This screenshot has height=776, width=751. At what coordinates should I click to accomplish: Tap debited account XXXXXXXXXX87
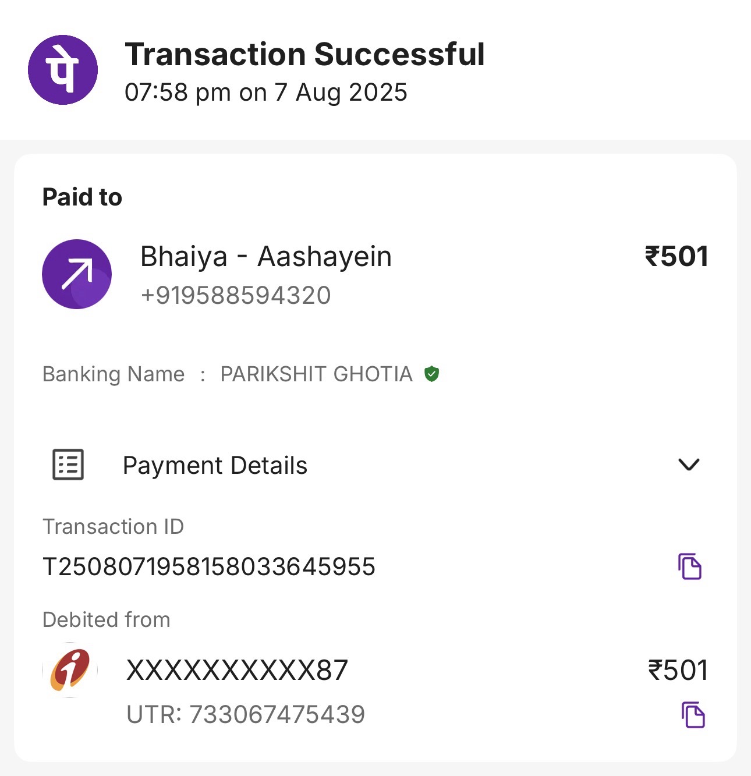pos(237,670)
